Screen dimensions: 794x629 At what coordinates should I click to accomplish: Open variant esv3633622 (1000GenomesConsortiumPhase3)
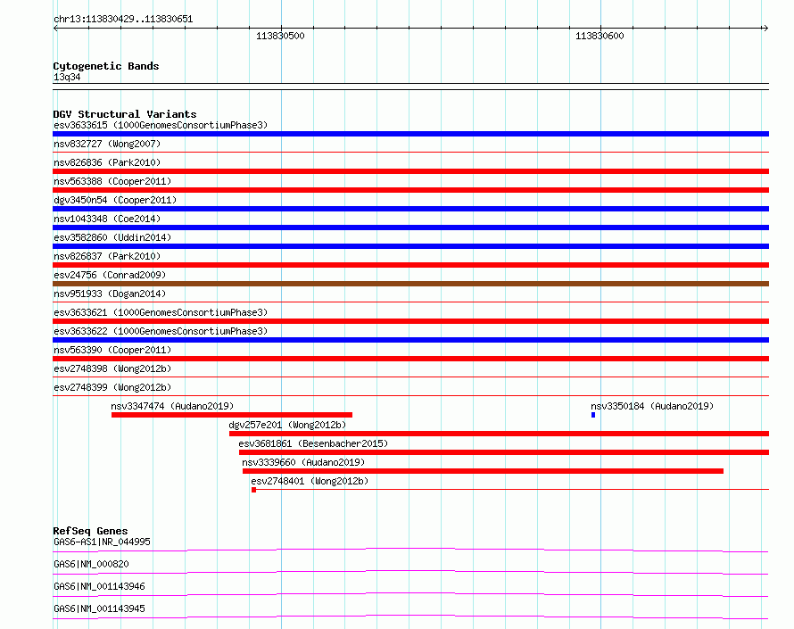tap(161, 331)
